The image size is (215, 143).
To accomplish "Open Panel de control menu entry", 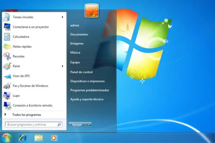I will point(81,72).
